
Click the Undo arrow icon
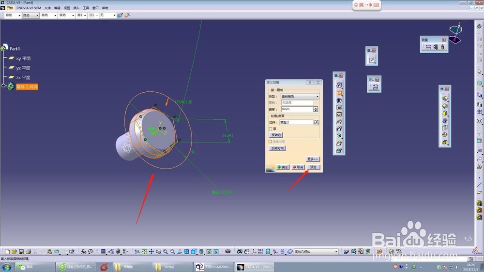coord(57,252)
